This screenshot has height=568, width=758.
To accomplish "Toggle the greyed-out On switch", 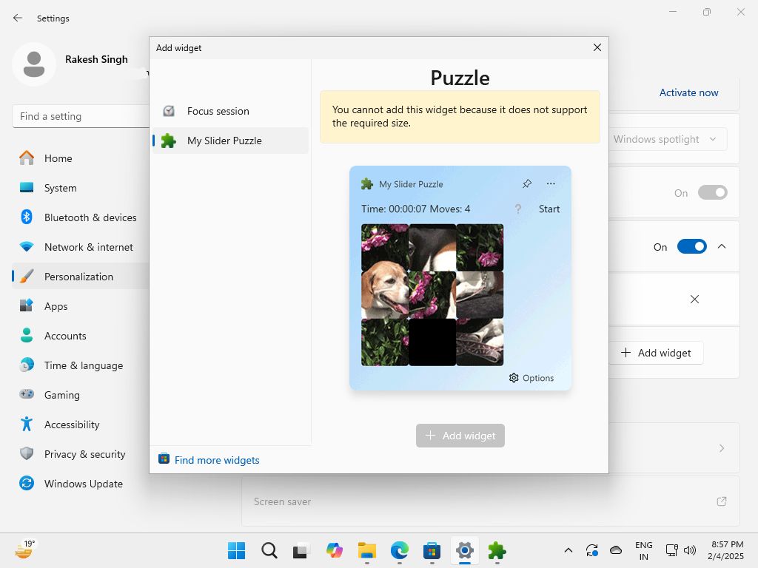I will pos(712,193).
